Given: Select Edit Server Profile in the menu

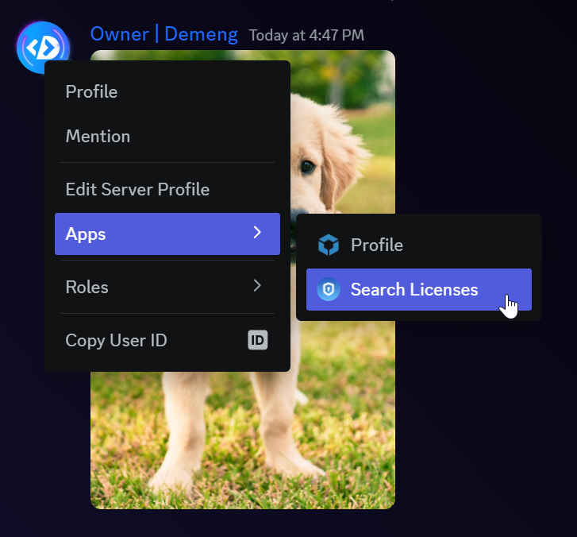Looking at the screenshot, I should (137, 190).
